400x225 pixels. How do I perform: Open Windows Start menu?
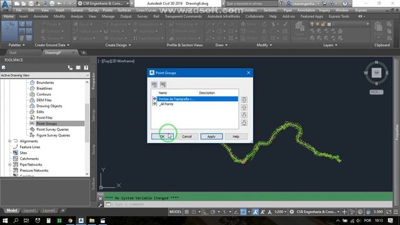(x=5, y=221)
